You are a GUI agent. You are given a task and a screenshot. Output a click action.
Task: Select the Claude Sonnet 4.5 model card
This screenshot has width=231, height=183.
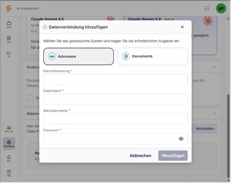pyautogui.click(x=34, y=35)
